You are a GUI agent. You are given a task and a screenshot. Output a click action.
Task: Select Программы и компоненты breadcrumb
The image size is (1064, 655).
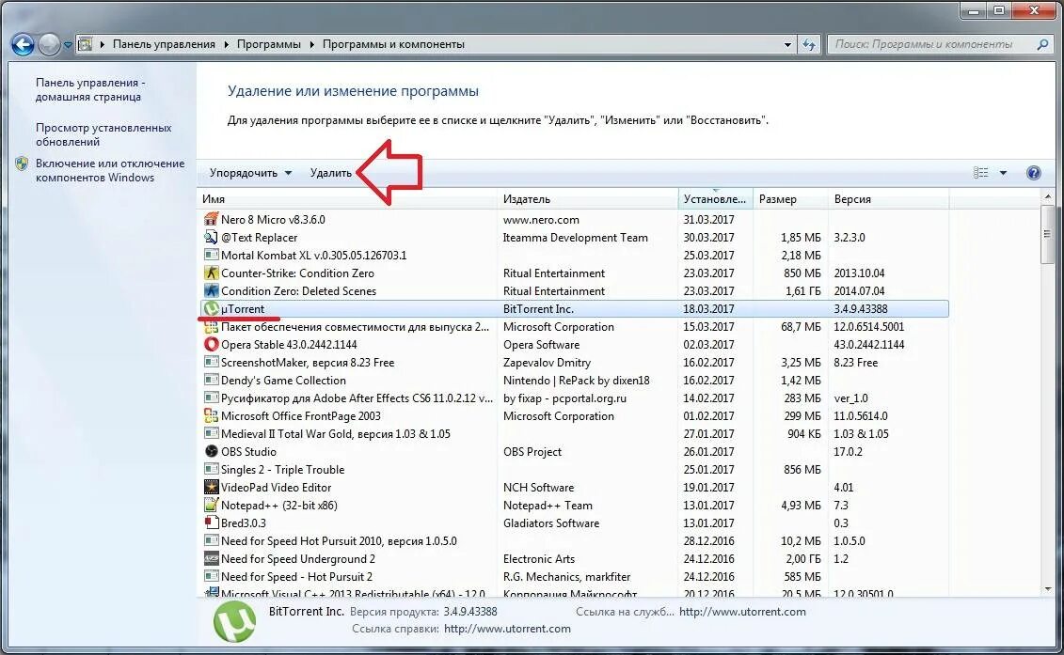[x=393, y=44]
